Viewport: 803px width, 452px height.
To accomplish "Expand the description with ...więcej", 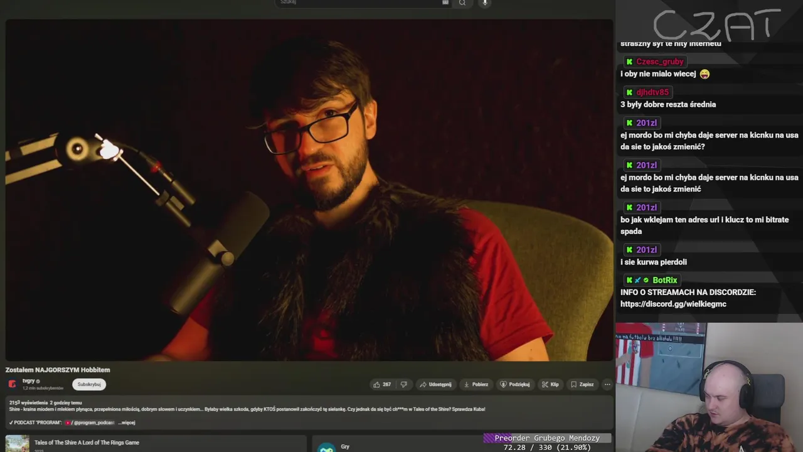I will click(127, 422).
